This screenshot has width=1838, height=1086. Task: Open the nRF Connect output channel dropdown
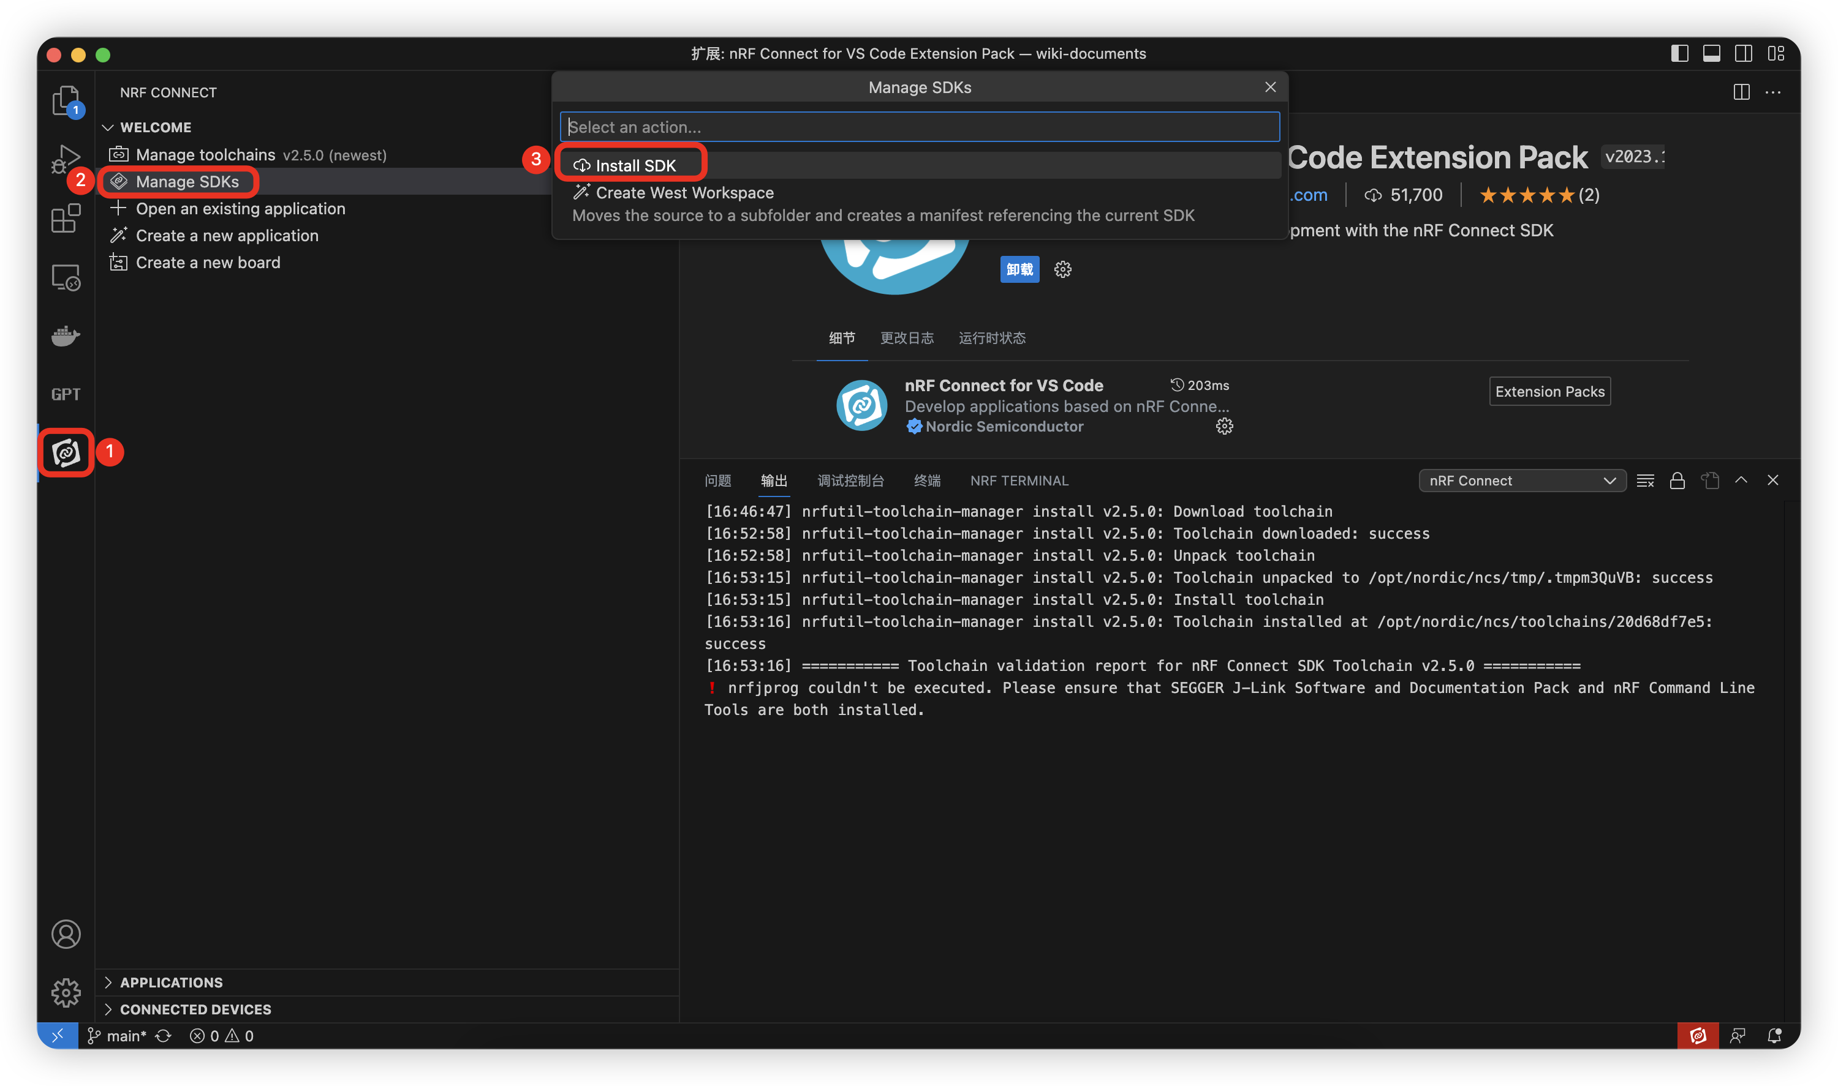1522,481
